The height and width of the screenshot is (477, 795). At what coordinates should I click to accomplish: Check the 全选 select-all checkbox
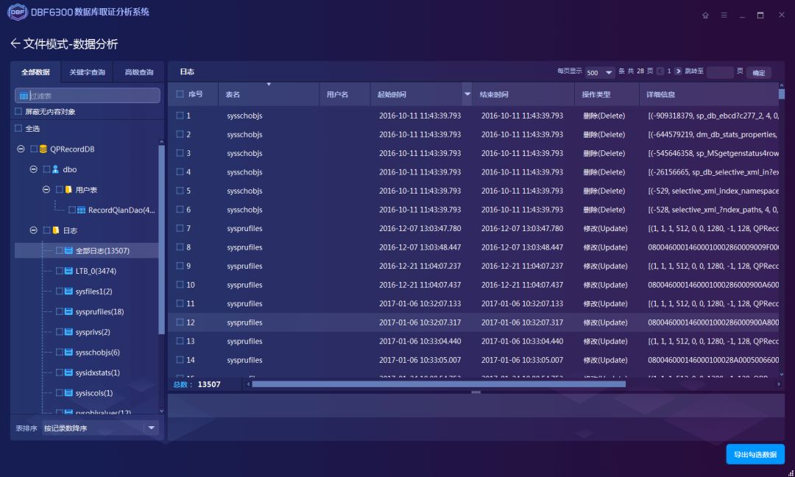[x=18, y=128]
